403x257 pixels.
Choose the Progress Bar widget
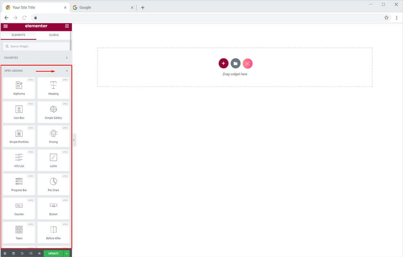click(19, 184)
